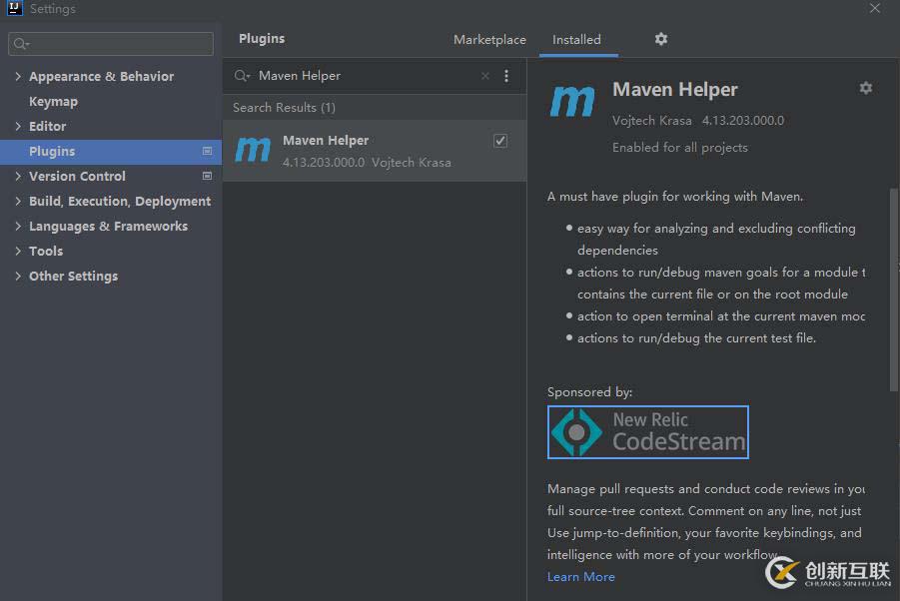Expand the Languages & Frameworks section
This screenshot has width=900, height=601.
click(x=18, y=226)
